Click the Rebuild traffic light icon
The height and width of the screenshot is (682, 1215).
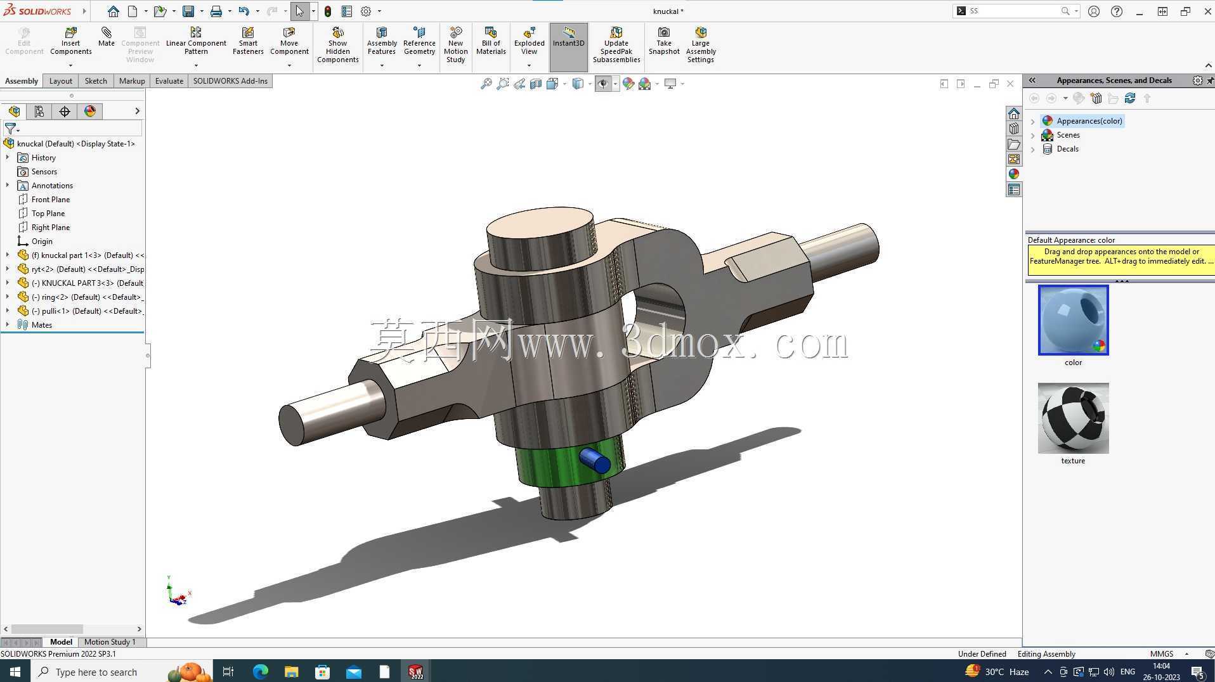click(328, 11)
